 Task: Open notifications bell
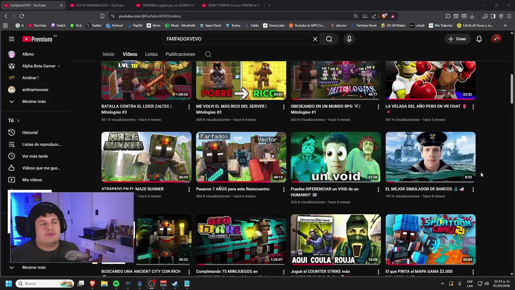pos(479,39)
